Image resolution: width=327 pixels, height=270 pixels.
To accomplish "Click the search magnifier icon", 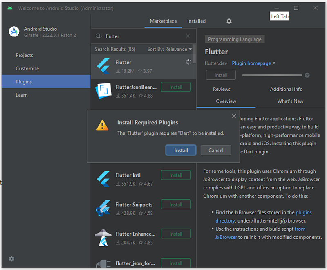I will pyautogui.click(x=99, y=36).
